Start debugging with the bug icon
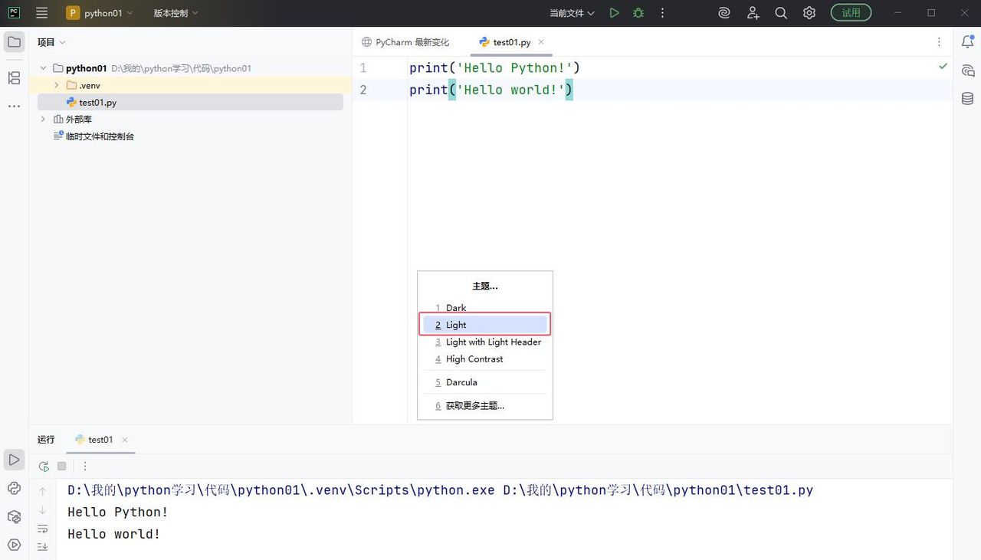 pos(638,13)
